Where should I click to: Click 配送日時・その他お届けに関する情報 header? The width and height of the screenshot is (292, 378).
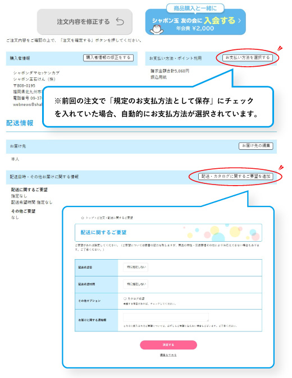pyautogui.click(x=44, y=177)
